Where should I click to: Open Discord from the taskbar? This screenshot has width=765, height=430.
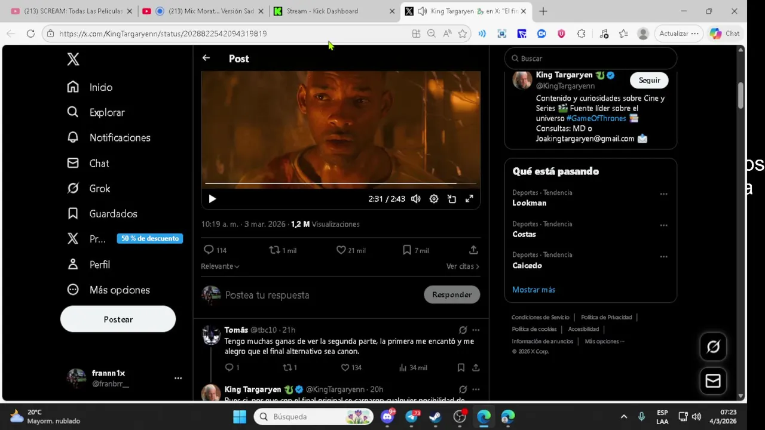click(x=387, y=416)
